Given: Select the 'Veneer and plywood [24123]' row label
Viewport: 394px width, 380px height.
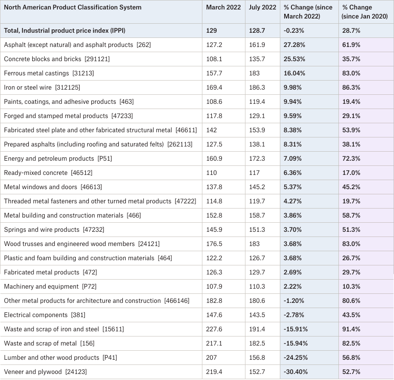Looking at the screenshot, I should (x=45, y=372).
